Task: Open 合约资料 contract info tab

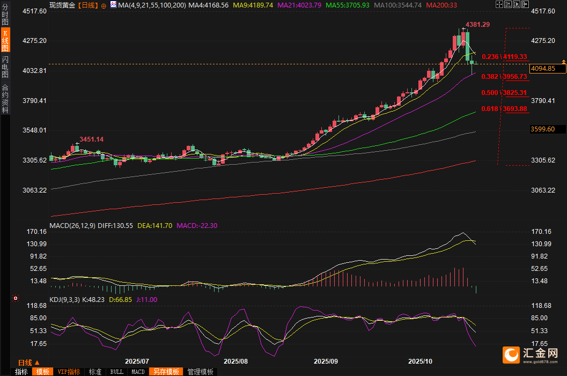Action: tap(5, 98)
